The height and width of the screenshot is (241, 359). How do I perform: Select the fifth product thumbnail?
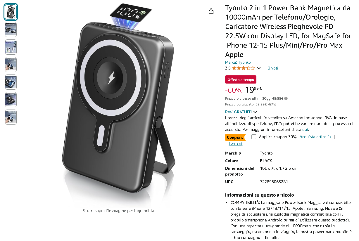click(x=11, y=82)
